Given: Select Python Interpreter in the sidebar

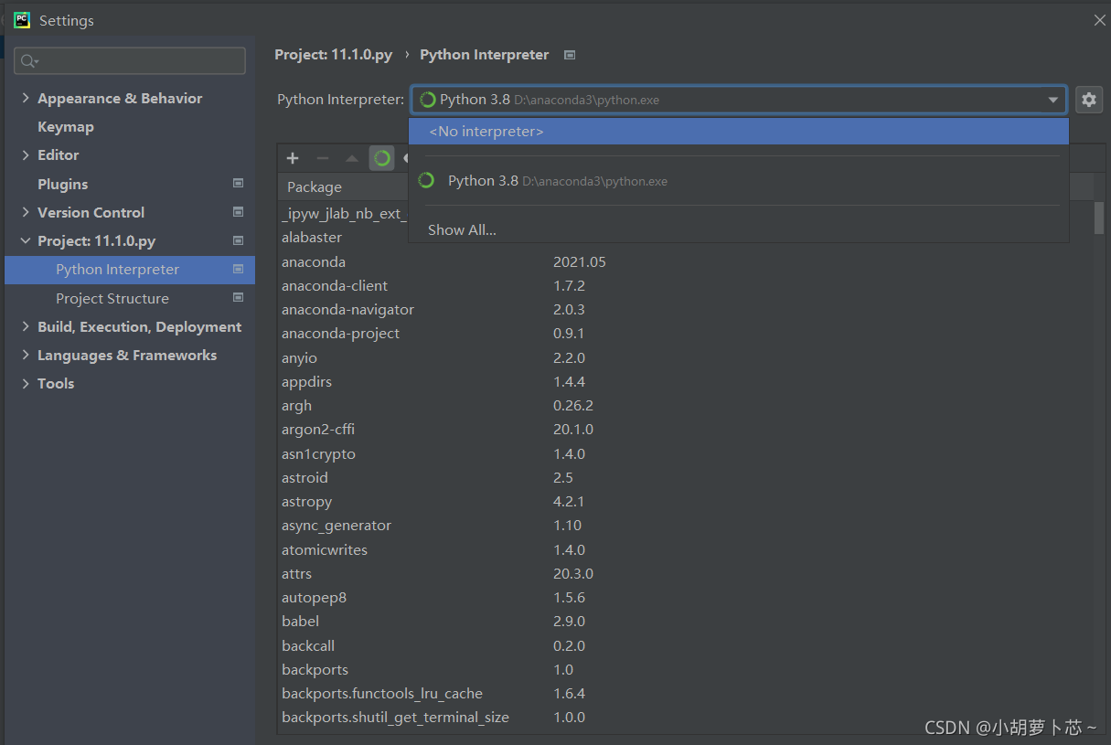Looking at the screenshot, I should coord(130,270).
